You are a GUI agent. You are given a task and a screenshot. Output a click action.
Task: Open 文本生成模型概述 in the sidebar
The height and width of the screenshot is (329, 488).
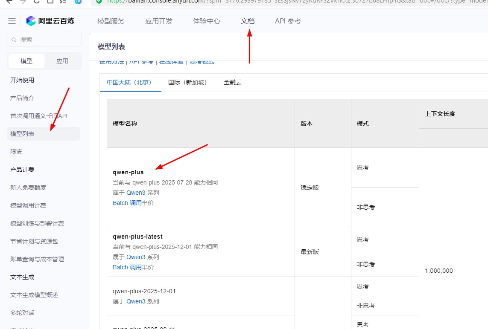coord(34,295)
